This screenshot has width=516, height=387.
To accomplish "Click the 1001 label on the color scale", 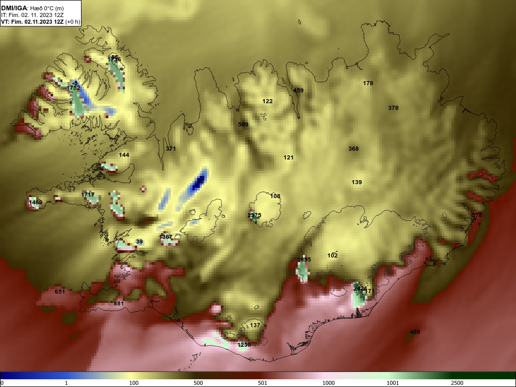I will pyautogui.click(x=393, y=383).
